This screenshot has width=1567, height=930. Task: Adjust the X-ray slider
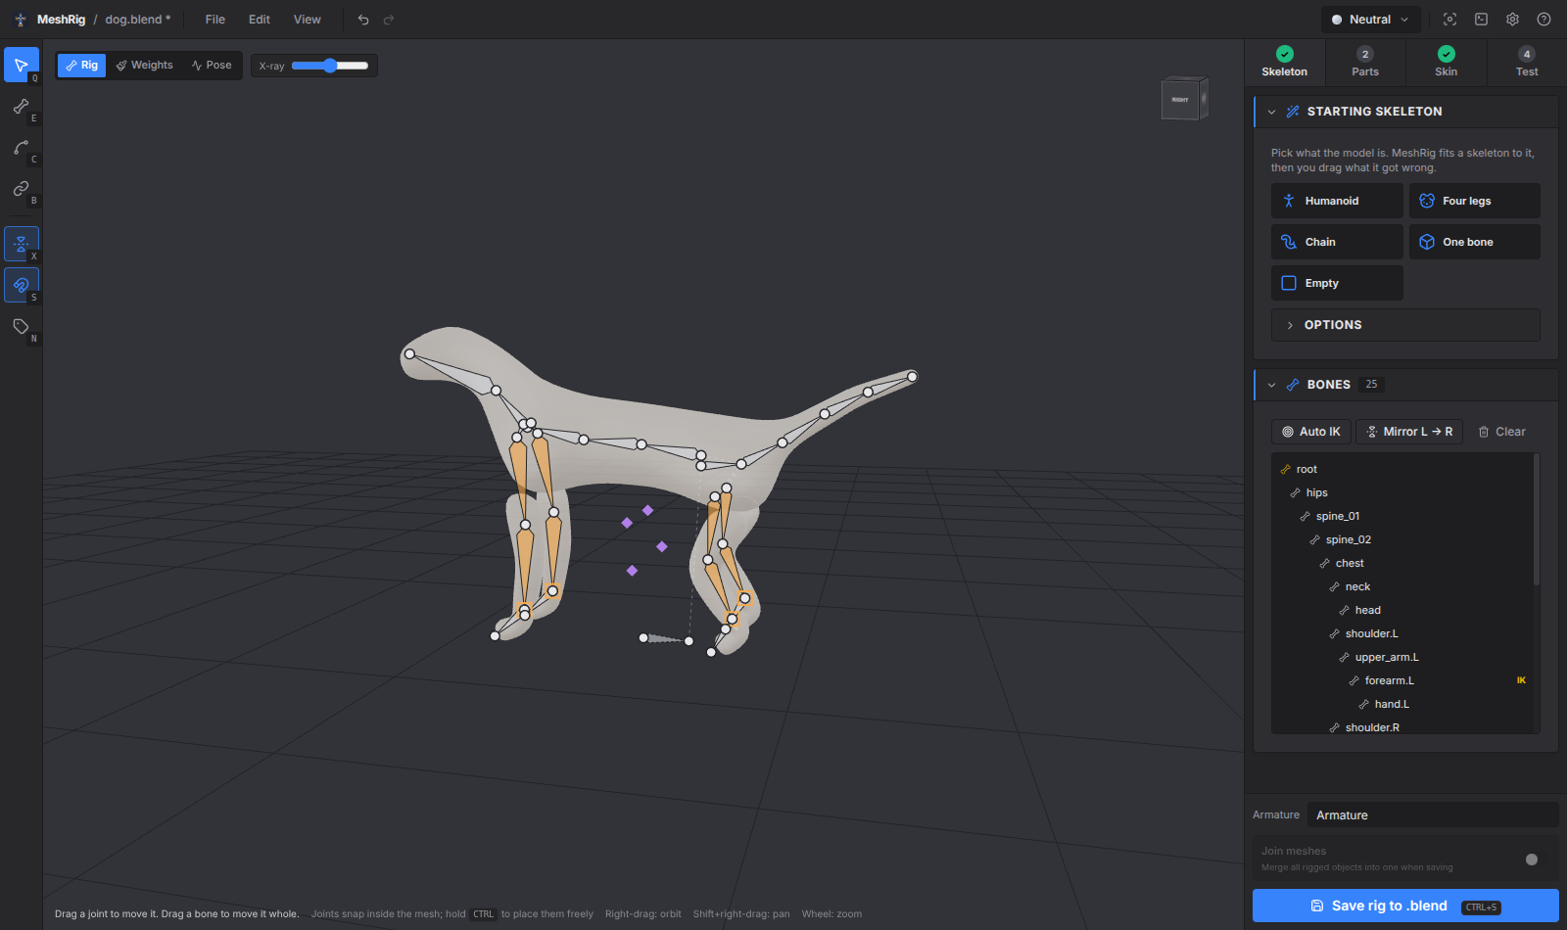(330, 66)
